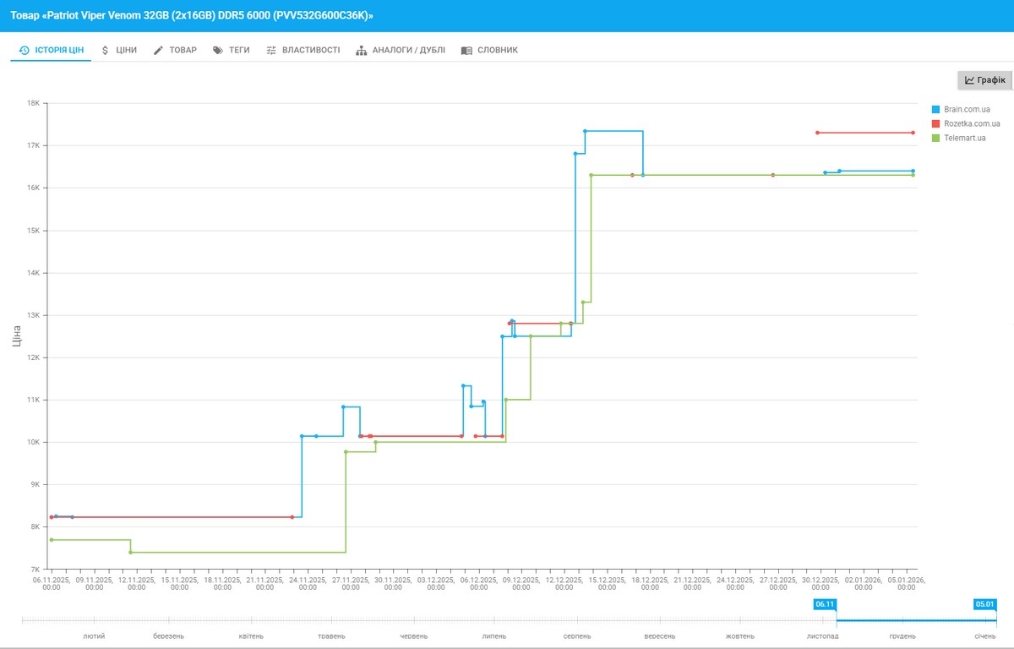Click the Patriot Viper Venom product title
This screenshot has height=649, width=1014.
point(192,15)
